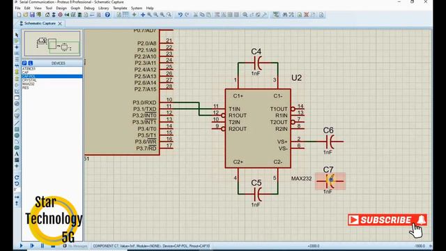
Task: Click the 'L' Library manage button
Action: click(x=31, y=63)
